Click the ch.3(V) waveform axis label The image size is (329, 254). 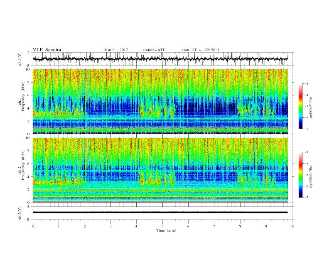click(x=20, y=213)
